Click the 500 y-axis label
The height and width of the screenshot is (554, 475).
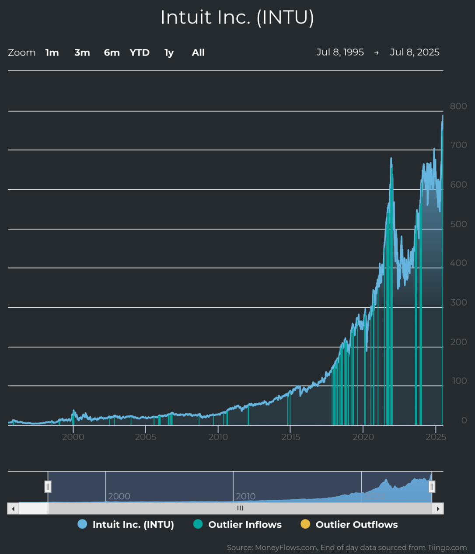[458, 224]
